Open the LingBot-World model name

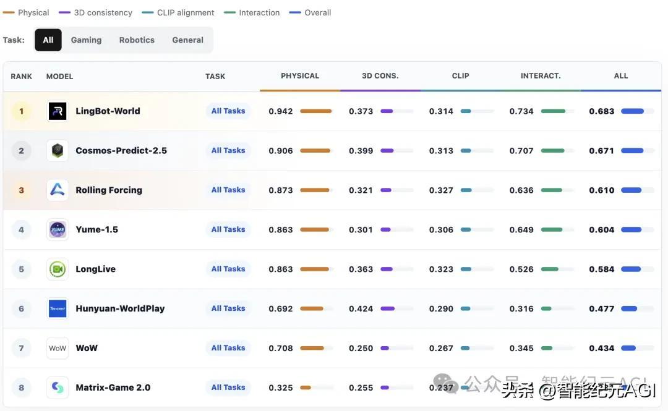tap(108, 111)
